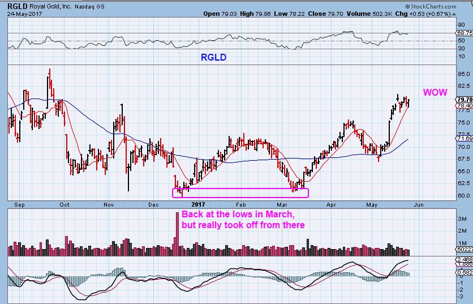The height and width of the screenshot is (304, 473).
Task: Click the price axis label 85.0
Action: tap(463, 74)
